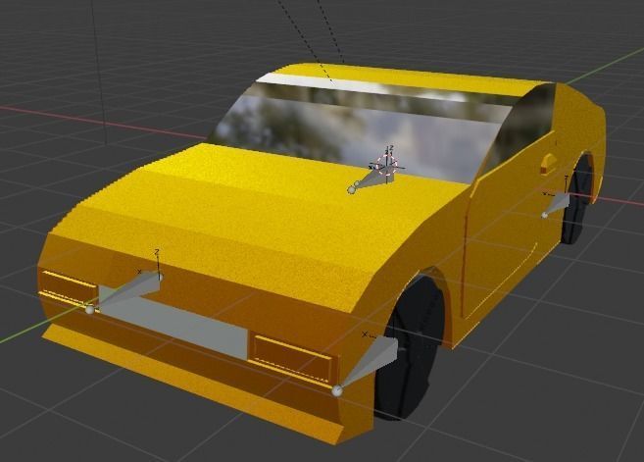Select the cone empty at the front wheel
This screenshot has width=644, height=462.
click(367, 366)
